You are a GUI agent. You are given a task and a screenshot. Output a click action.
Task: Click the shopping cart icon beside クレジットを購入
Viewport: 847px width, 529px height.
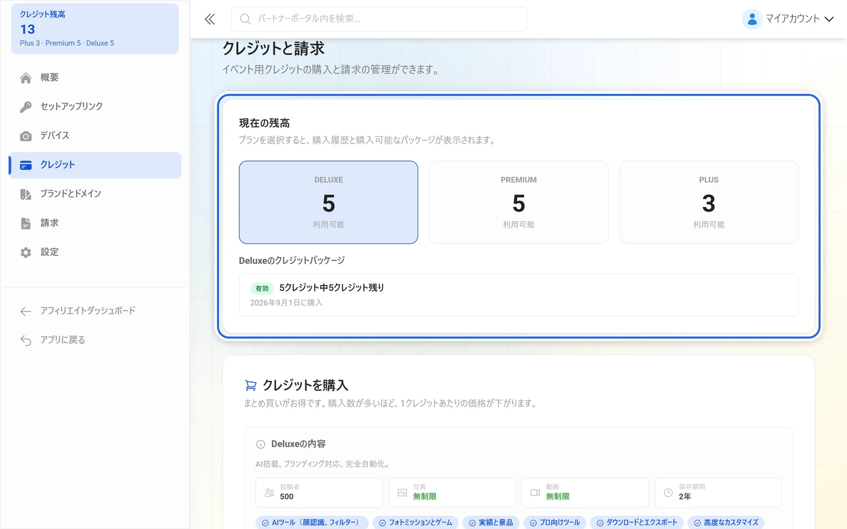251,386
